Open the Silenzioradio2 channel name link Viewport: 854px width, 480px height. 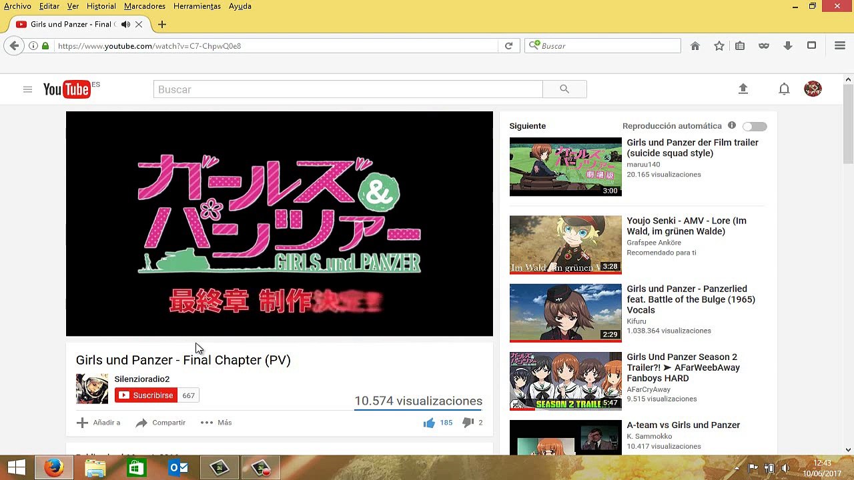pyautogui.click(x=142, y=379)
